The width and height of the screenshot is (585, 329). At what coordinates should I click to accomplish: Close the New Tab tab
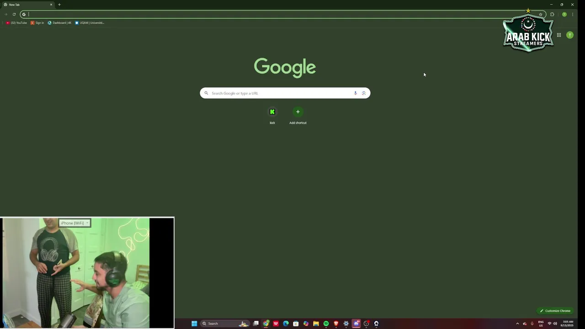[x=51, y=5]
